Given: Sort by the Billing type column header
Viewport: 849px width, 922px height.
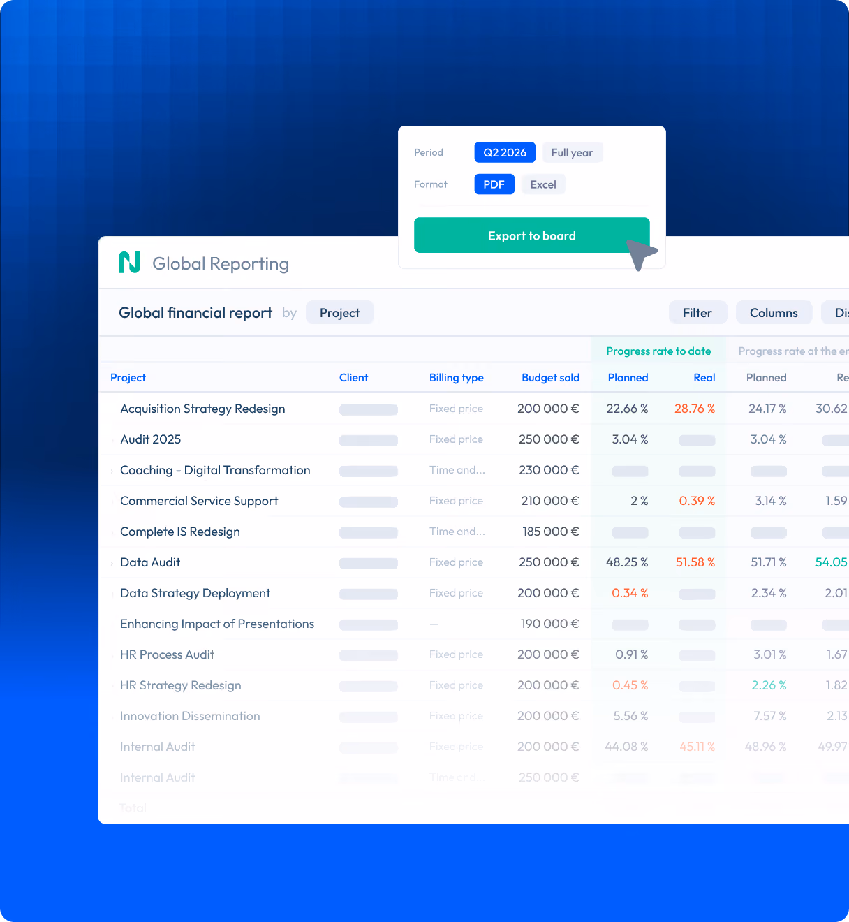Looking at the screenshot, I should 457,378.
